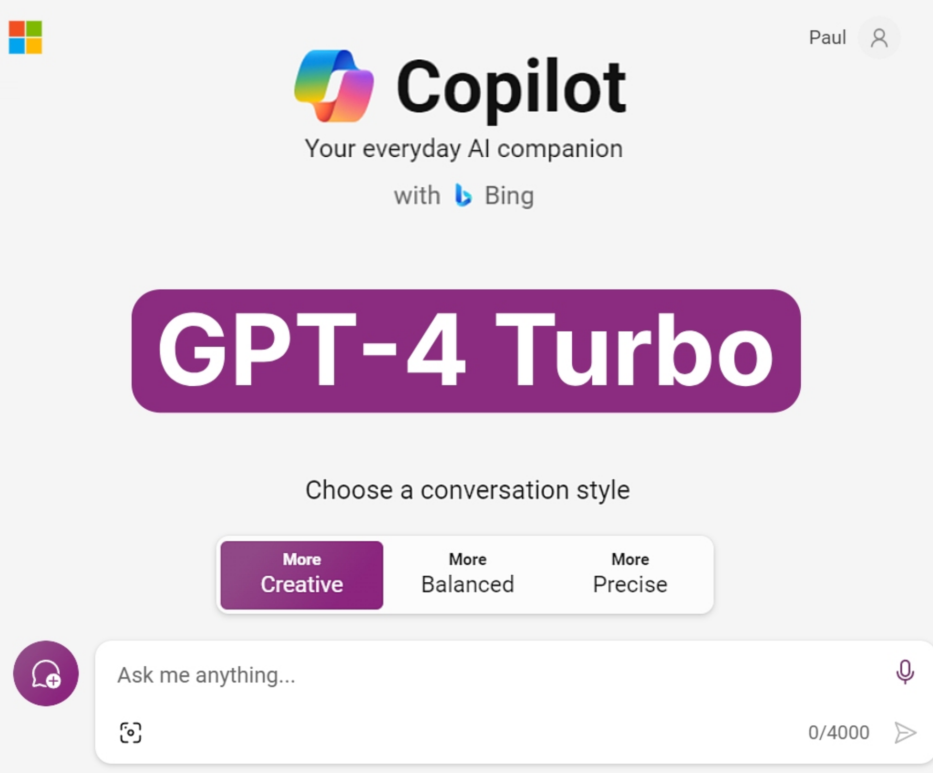
Task: Open the user profile avatar icon
Action: tap(879, 38)
